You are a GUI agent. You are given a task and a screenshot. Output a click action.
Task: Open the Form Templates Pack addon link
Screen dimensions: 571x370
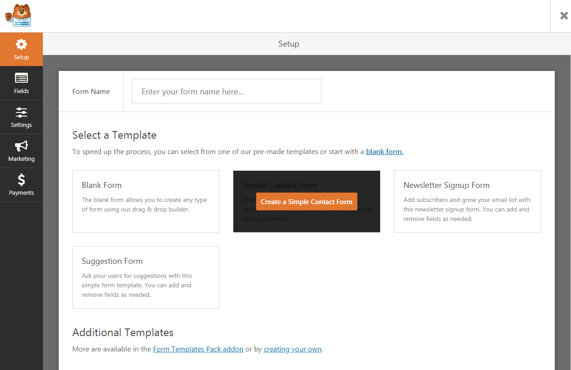click(198, 349)
